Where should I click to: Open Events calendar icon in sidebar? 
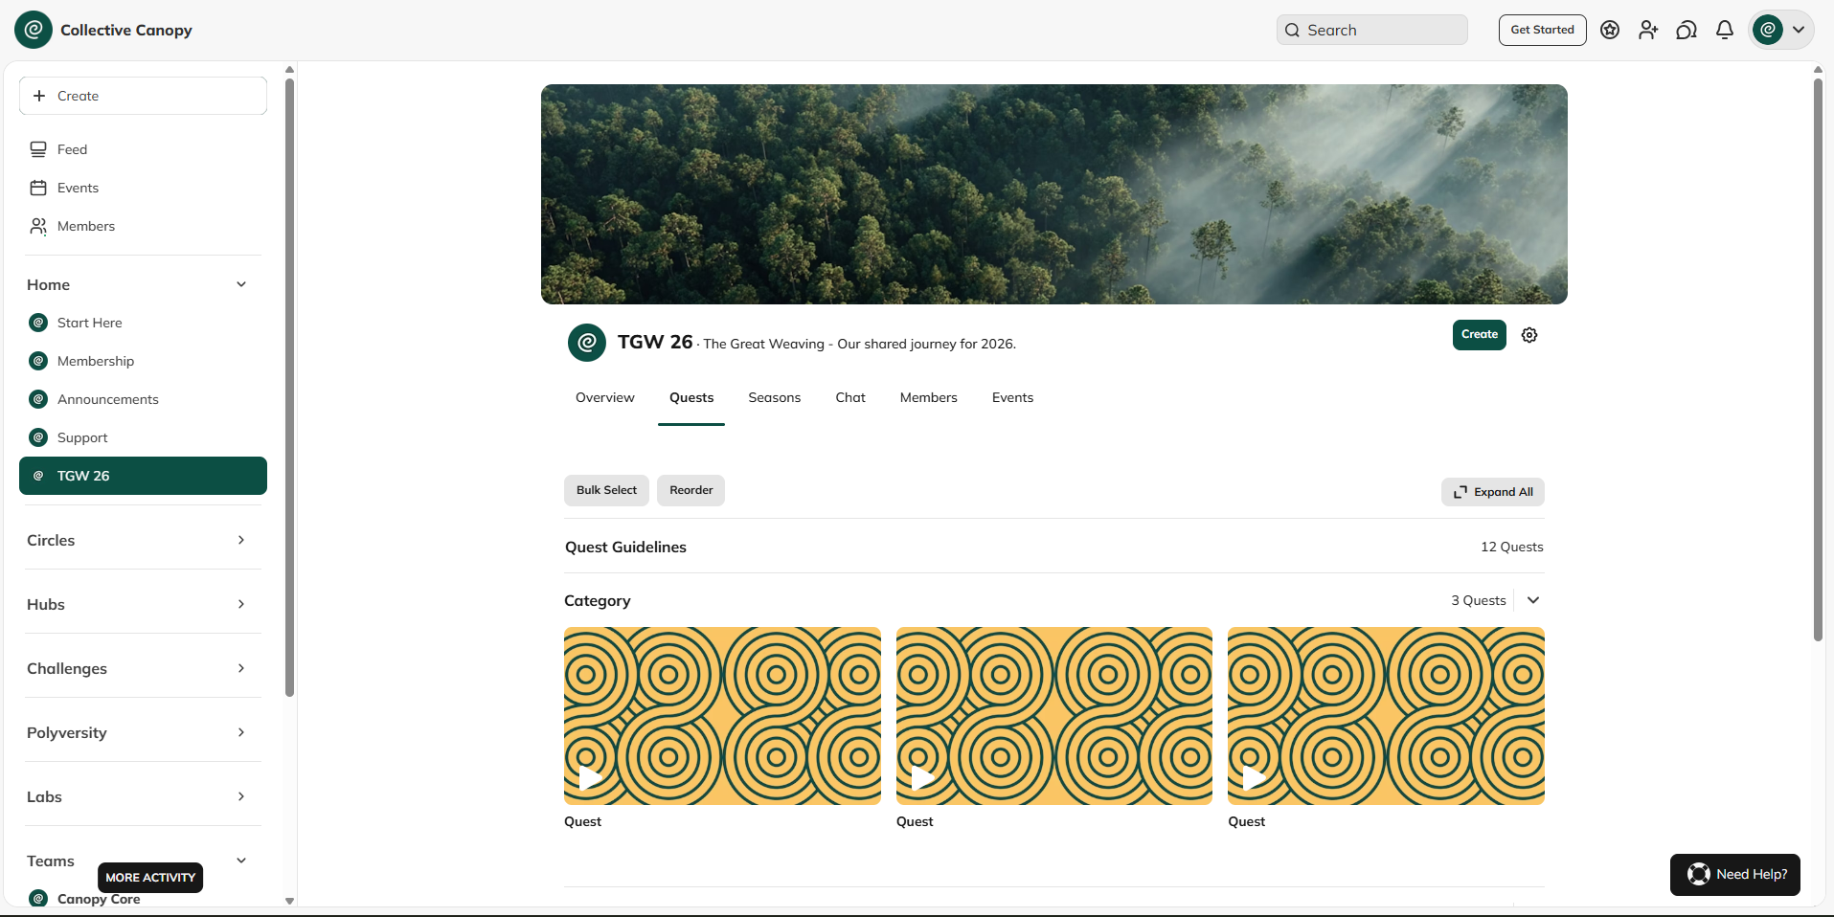tap(38, 188)
